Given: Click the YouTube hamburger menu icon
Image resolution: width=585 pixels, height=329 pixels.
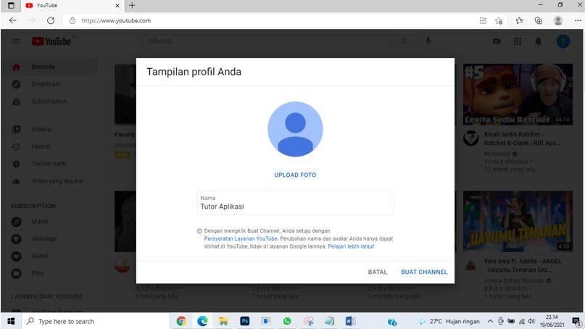Looking at the screenshot, I should point(16,42).
